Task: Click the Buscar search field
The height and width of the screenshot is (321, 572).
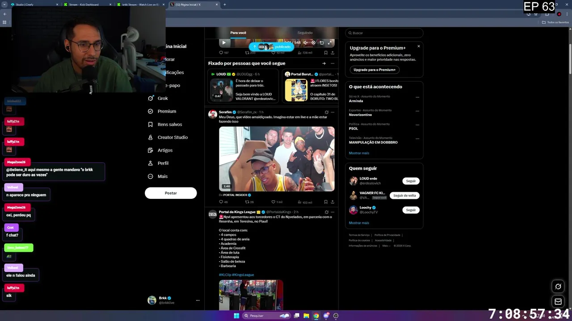Action: (384, 33)
